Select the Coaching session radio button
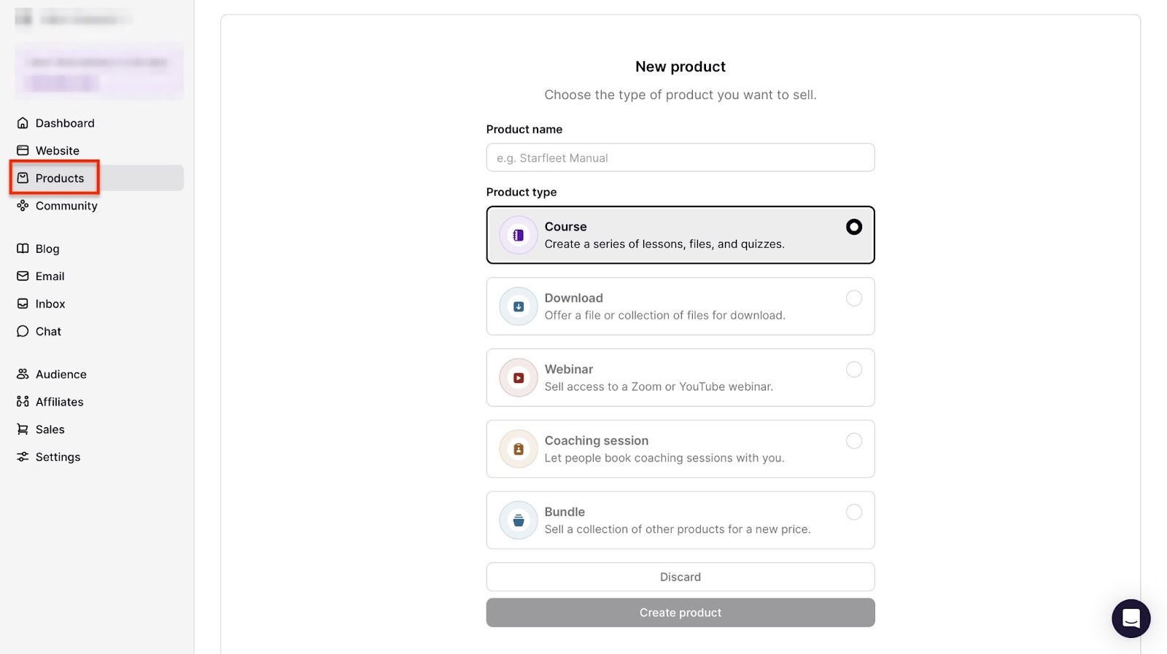This screenshot has width=1167, height=654. click(x=853, y=441)
